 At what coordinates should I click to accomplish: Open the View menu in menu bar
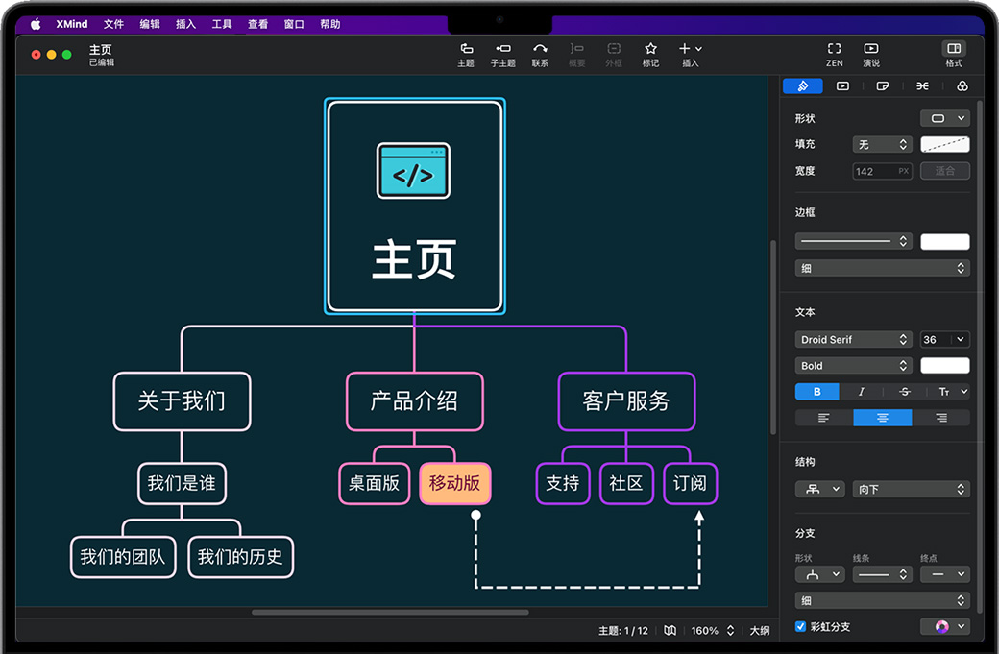257,24
